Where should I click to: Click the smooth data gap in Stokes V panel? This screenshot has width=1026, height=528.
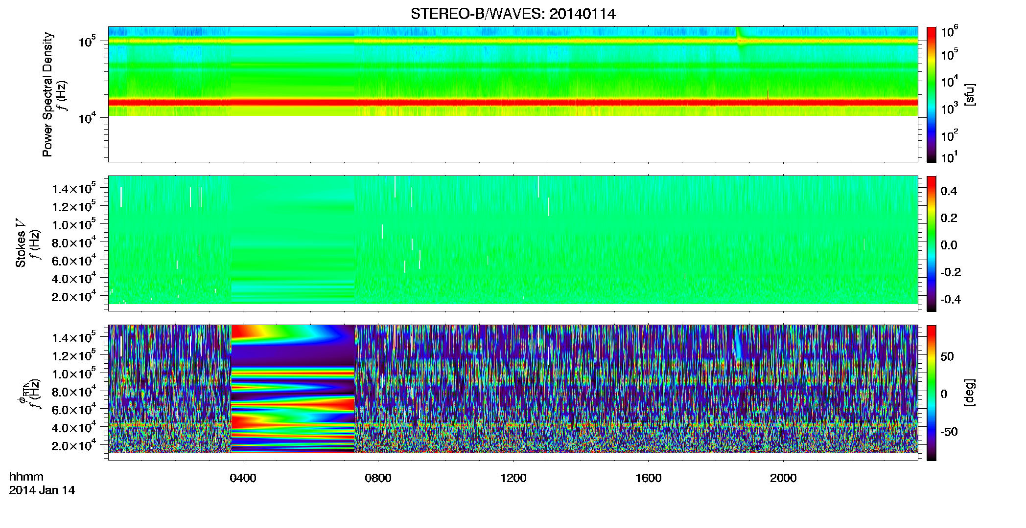pos(293,240)
